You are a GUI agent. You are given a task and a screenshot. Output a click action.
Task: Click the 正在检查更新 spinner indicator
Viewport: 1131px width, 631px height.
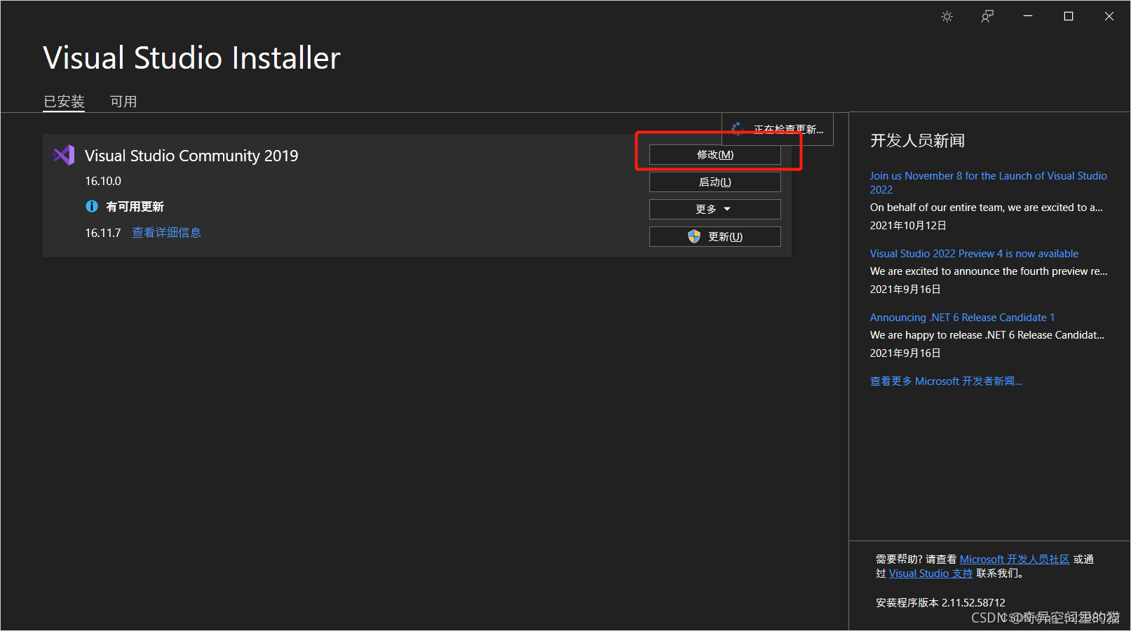tap(736, 128)
